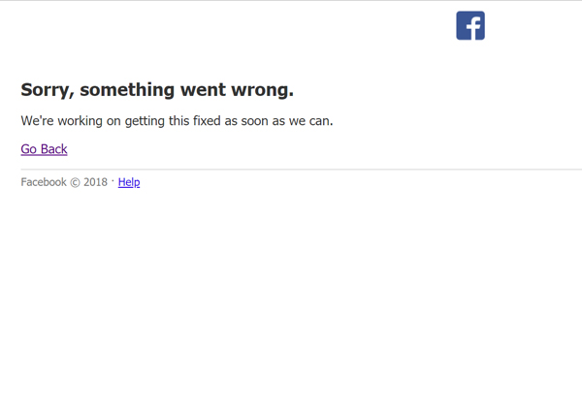Image resolution: width=582 pixels, height=407 pixels.
Task: Click the year 2018 in the footer
Action: tap(95, 182)
